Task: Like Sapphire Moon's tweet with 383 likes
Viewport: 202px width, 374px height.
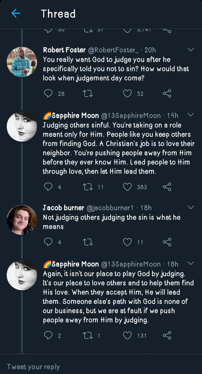Action: tap(127, 187)
